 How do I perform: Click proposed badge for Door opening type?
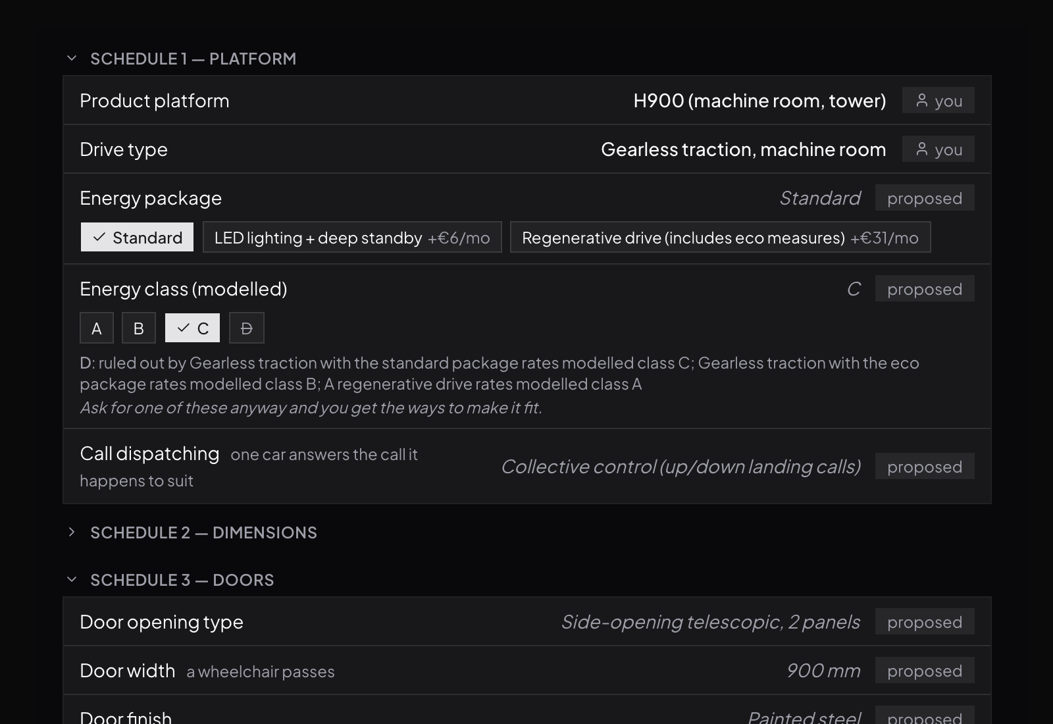925,622
